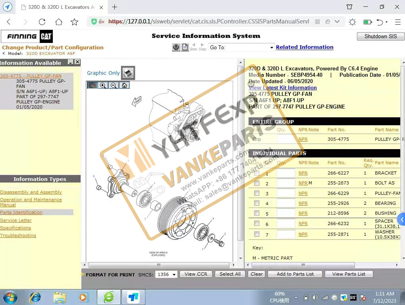Click the document page icon beside Prev
The width and height of the screenshot is (405, 305).
(185, 47)
